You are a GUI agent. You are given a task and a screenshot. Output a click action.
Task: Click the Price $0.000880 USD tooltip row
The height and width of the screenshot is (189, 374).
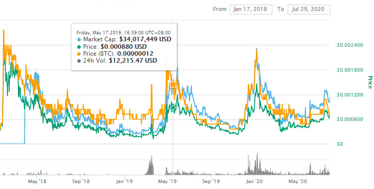point(112,46)
